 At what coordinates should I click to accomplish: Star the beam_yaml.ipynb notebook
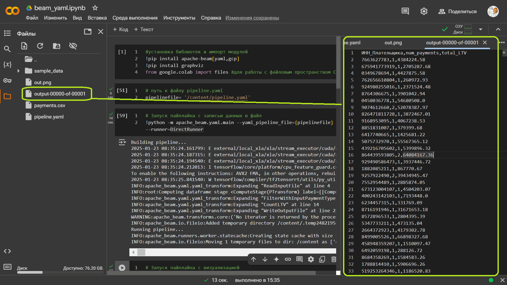coord(95,8)
